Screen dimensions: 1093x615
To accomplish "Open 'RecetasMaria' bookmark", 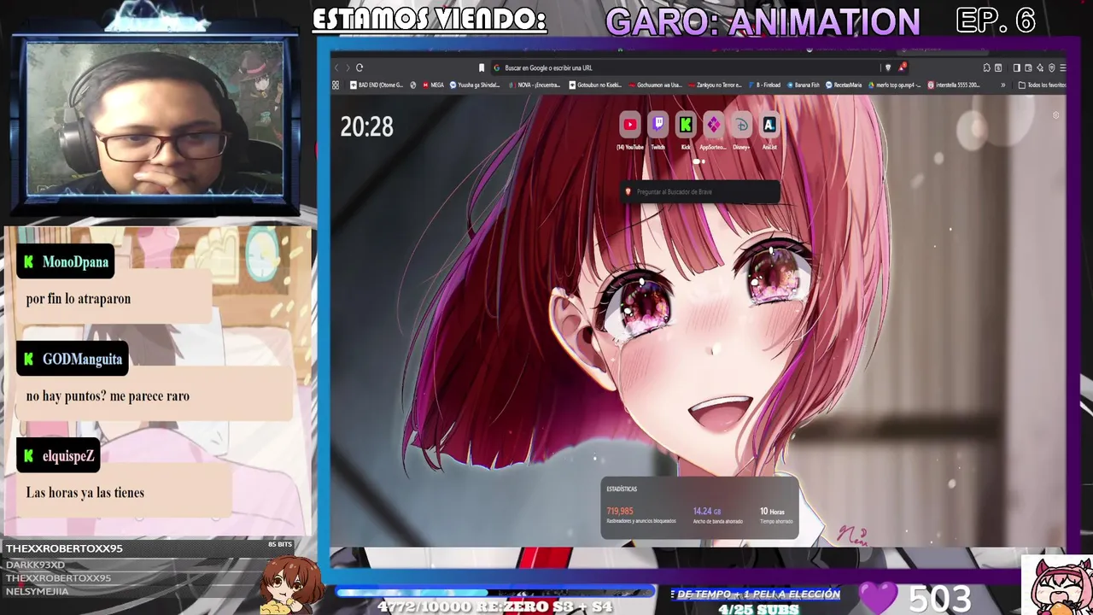I will tap(843, 85).
